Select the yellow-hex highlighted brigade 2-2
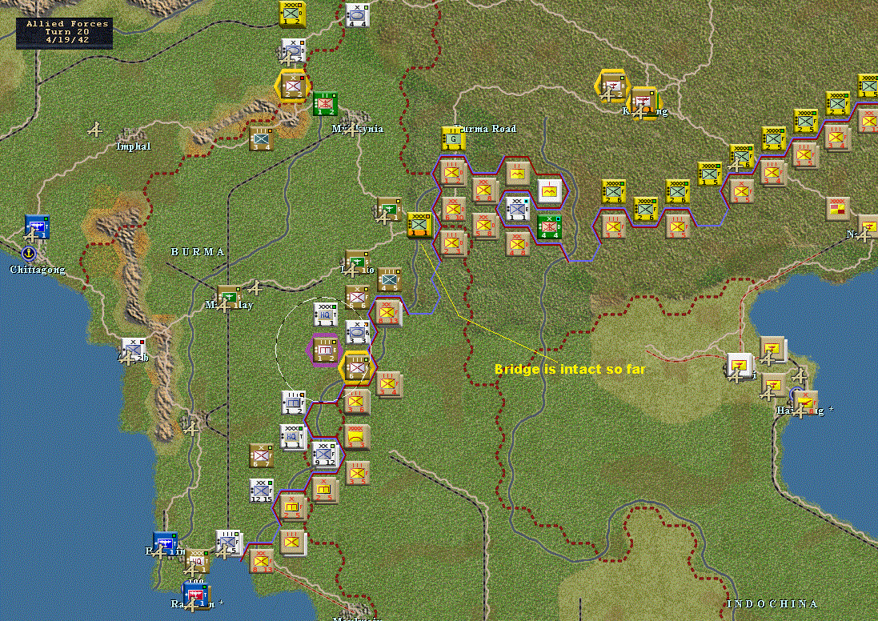Viewport: 878px width, 621px height. [x=293, y=86]
